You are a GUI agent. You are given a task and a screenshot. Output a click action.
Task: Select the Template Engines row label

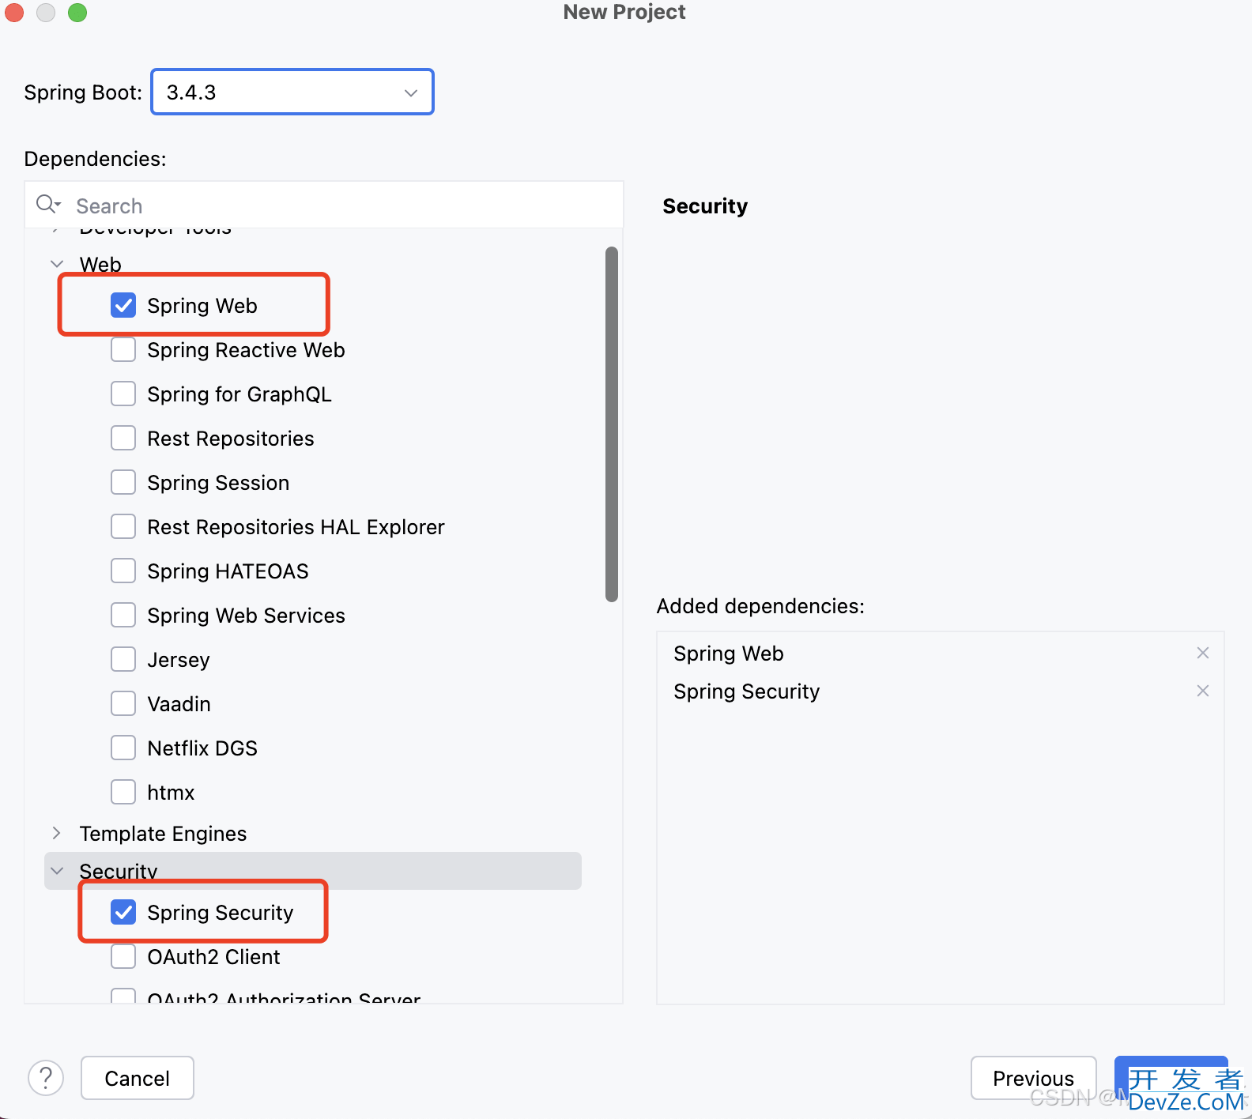click(x=164, y=833)
